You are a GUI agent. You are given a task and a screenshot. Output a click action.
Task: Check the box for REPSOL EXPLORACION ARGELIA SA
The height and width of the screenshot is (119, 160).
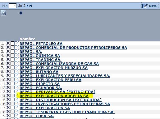pos(12,96)
